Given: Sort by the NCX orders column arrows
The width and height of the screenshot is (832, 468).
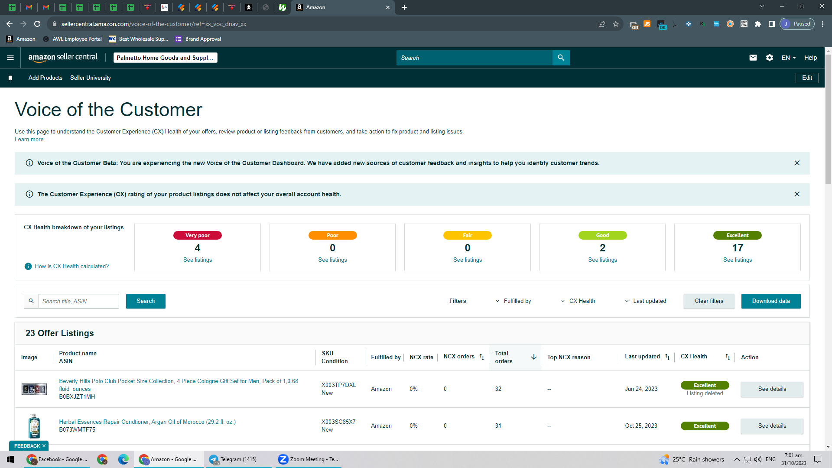Looking at the screenshot, I should (481, 357).
